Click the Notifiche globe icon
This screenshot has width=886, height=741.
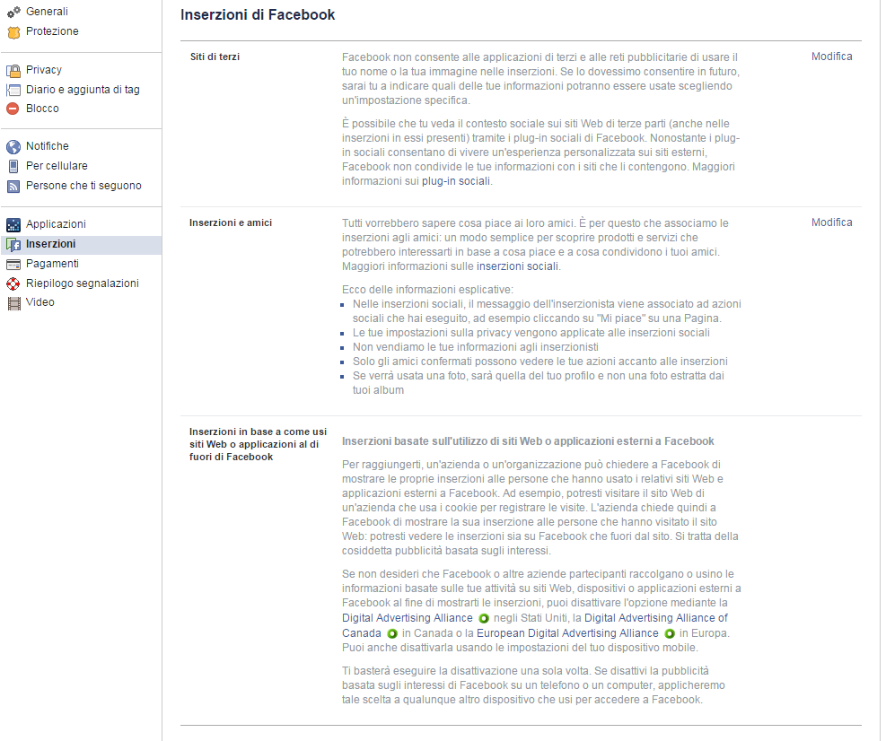(x=13, y=147)
